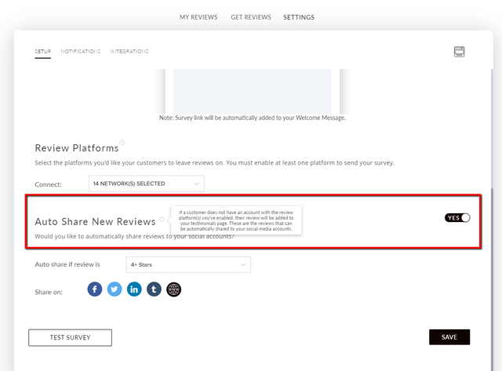Click the welcome message preview area
Image resolution: width=502 pixels, height=371 pixels.
(253, 91)
